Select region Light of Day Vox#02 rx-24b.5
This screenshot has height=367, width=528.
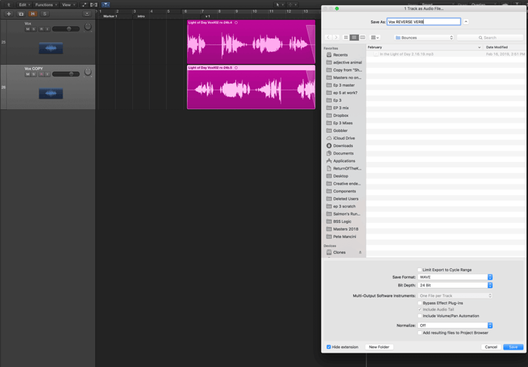pyautogui.click(x=251, y=87)
